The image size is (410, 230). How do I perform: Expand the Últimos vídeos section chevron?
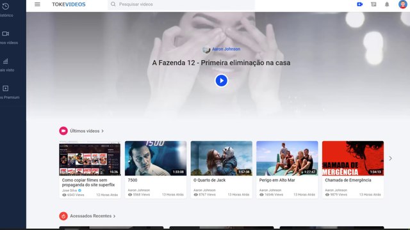click(x=102, y=131)
